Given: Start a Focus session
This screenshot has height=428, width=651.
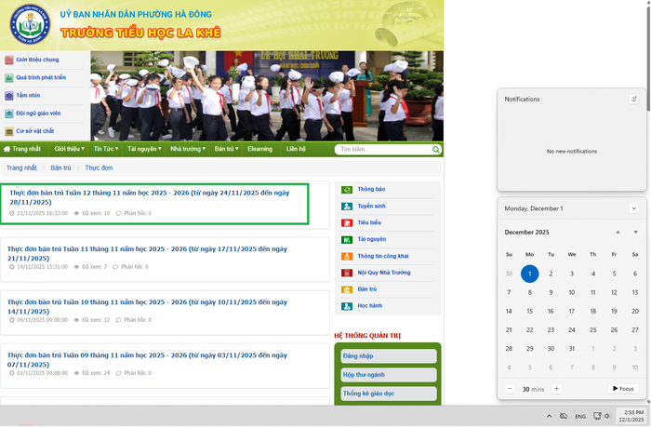Looking at the screenshot, I should point(622,388).
